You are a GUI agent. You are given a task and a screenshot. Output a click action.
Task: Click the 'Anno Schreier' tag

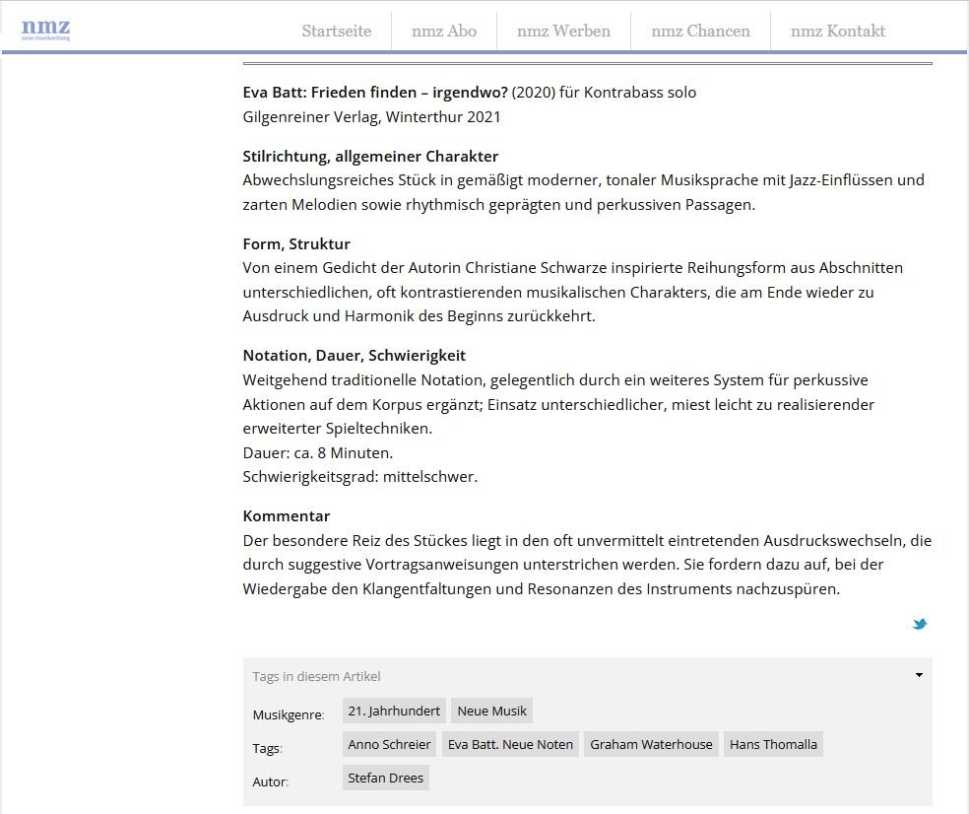click(388, 743)
